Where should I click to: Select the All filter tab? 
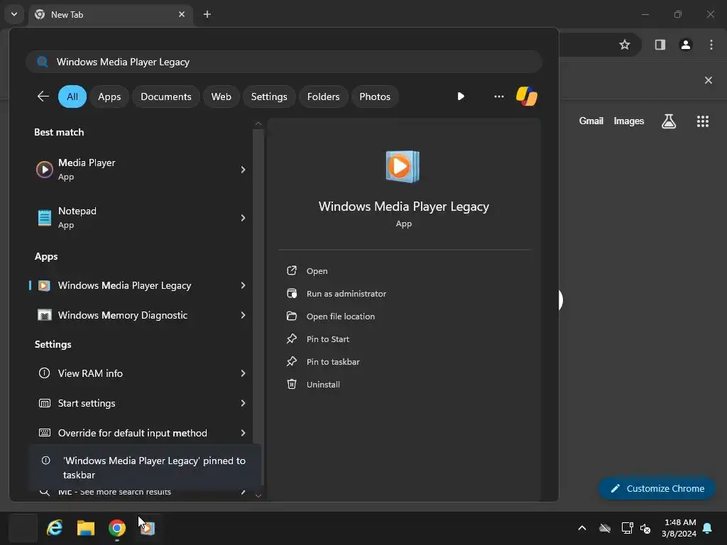72,97
